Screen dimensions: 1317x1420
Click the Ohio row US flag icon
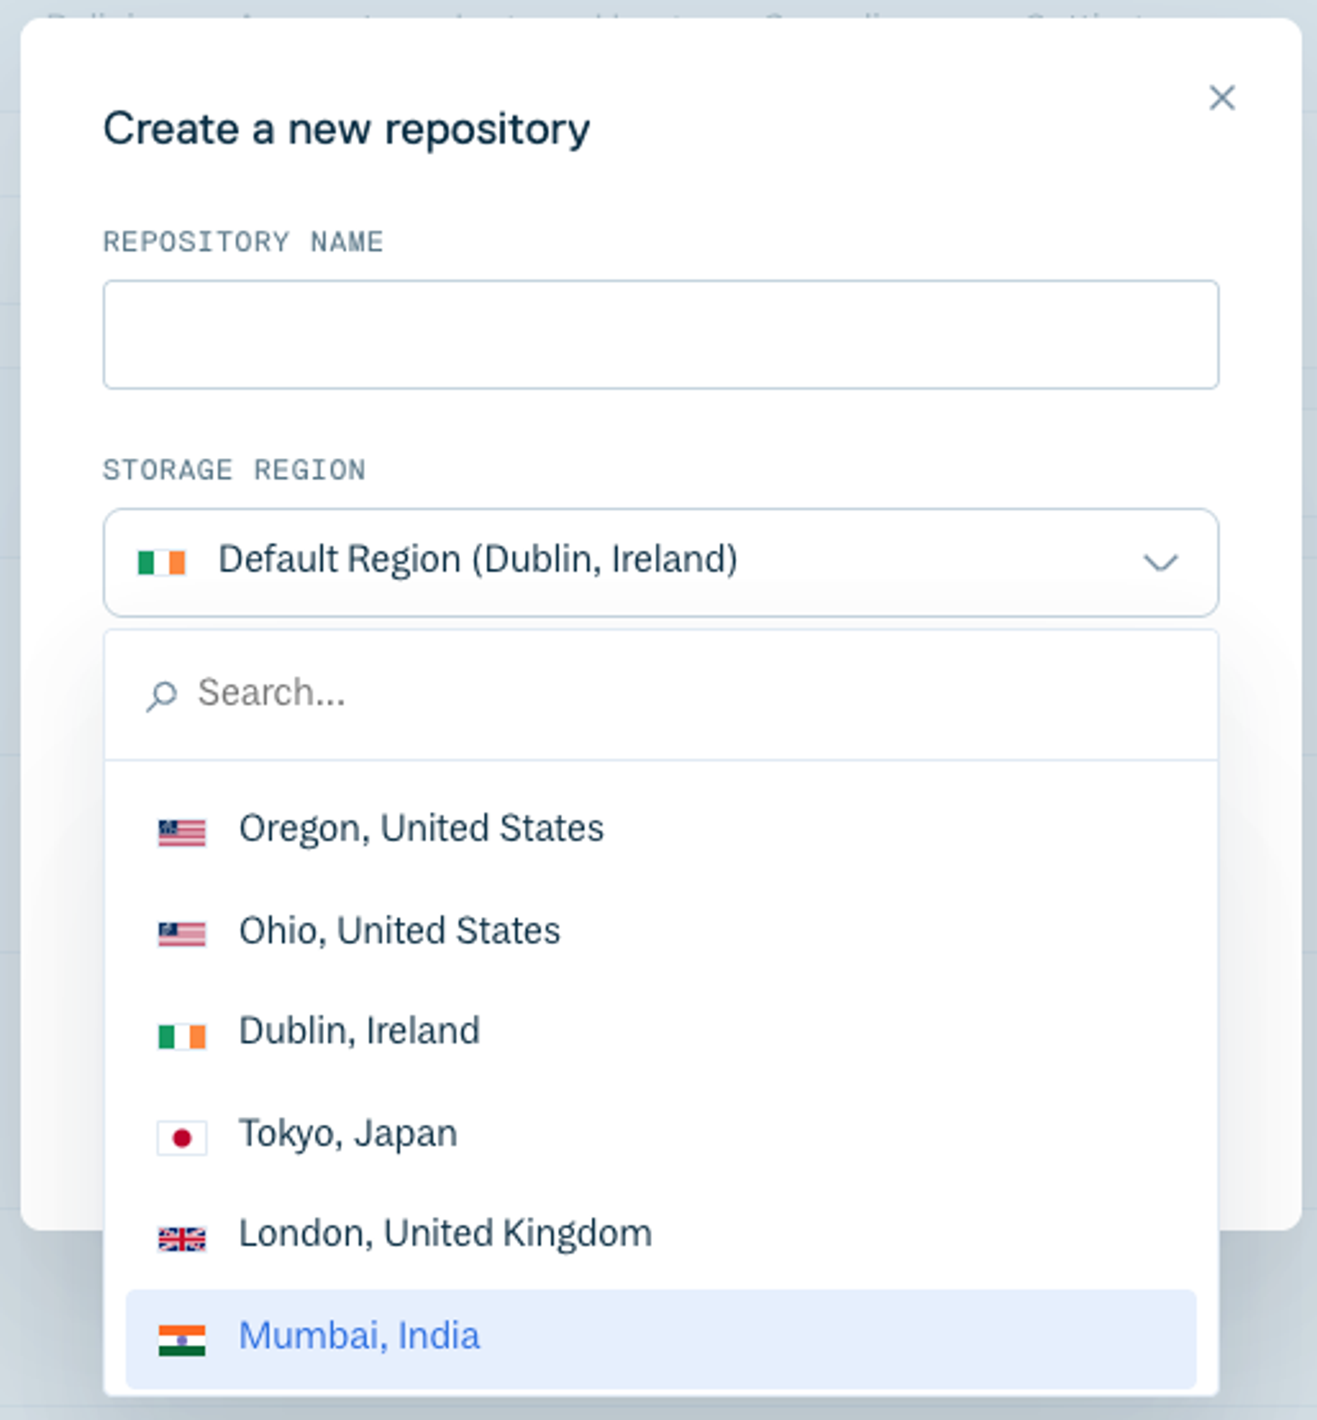[x=182, y=935]
